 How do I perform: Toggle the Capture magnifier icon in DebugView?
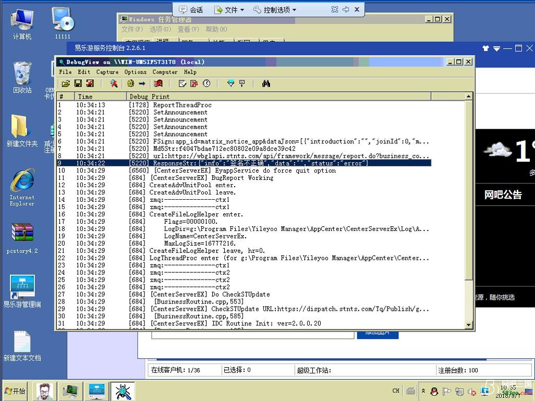(114, 83)
